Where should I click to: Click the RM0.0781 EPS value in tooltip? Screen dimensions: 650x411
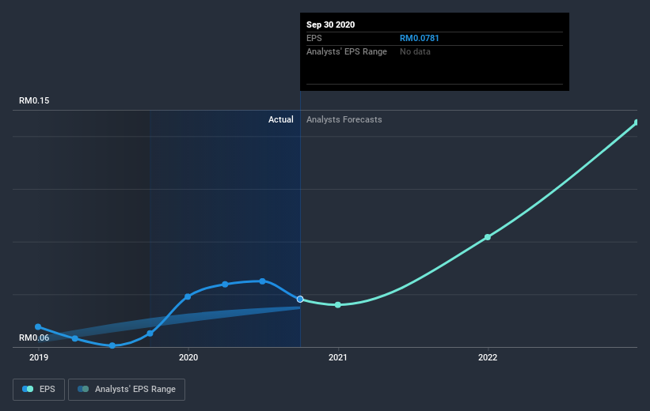419,38
